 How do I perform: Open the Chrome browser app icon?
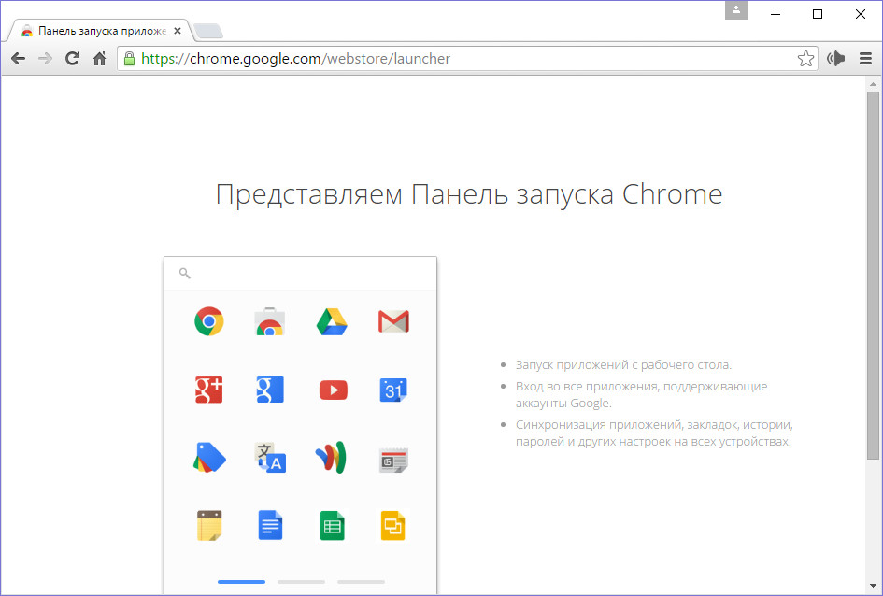click(209, 321)
